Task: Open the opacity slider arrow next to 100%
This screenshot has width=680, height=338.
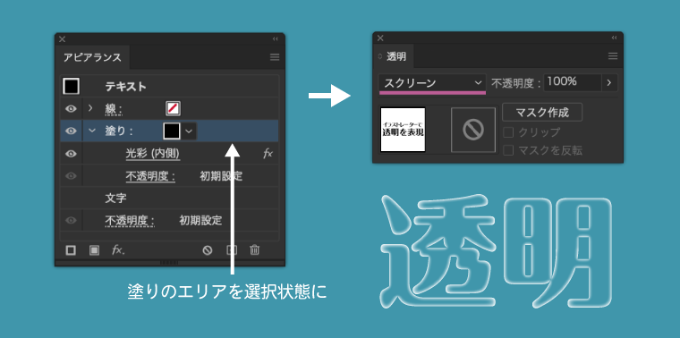Action: 609,83
